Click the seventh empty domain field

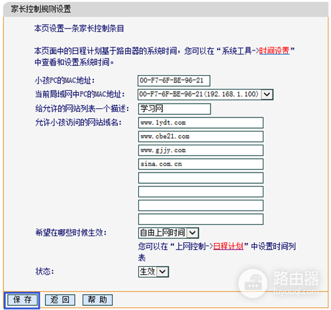tap(201, 206)
